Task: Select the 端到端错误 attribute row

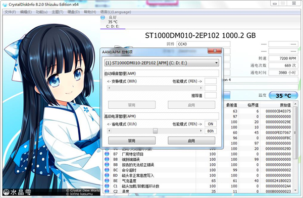Action: click(198, 159)
